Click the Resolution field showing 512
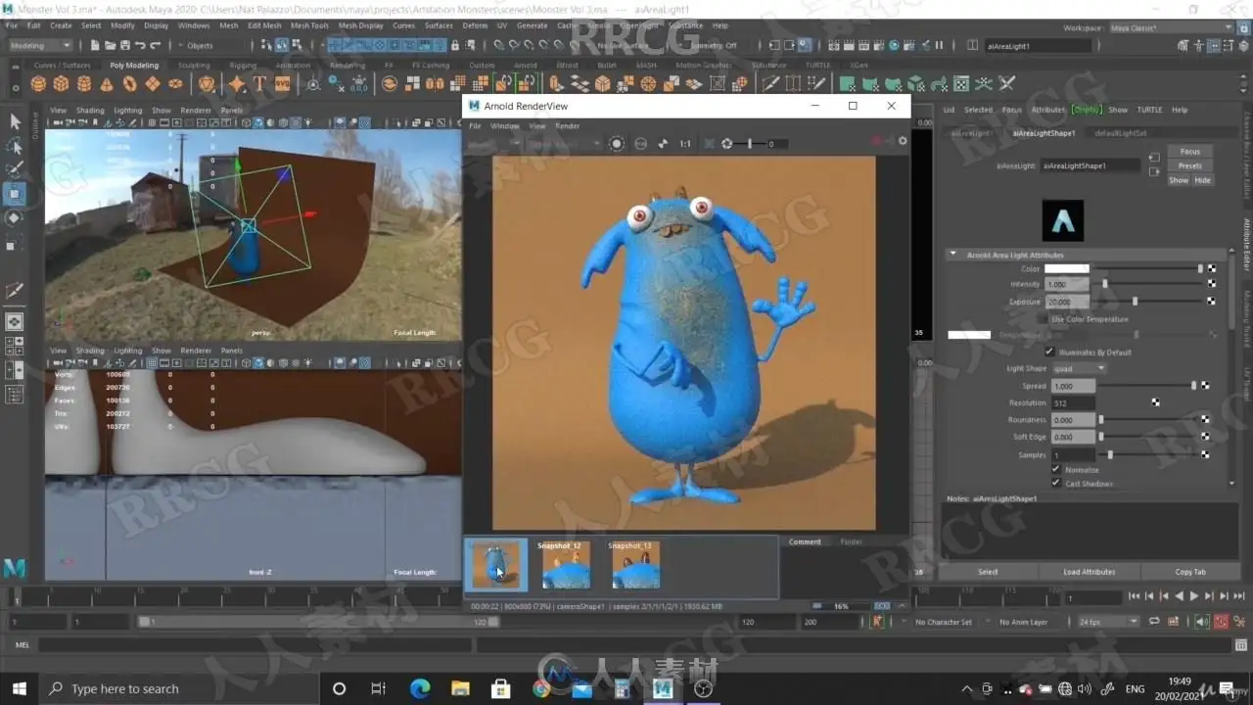 [1072, 402]
